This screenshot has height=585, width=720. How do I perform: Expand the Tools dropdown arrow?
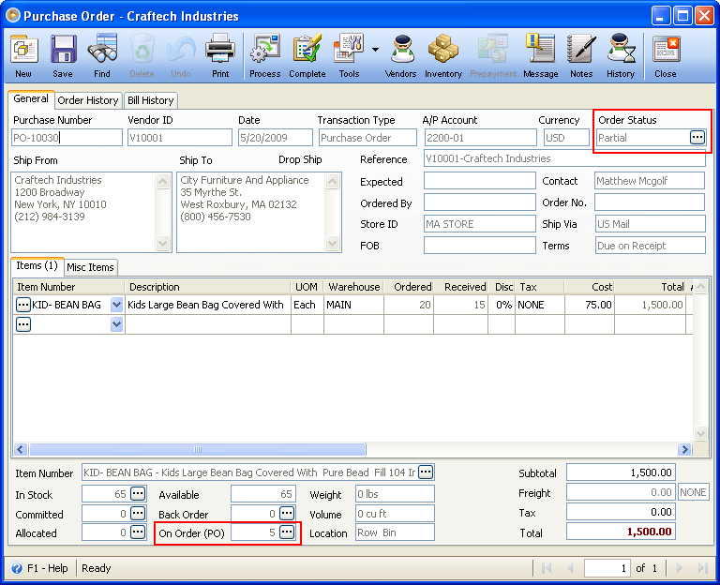tap(375, 49)
